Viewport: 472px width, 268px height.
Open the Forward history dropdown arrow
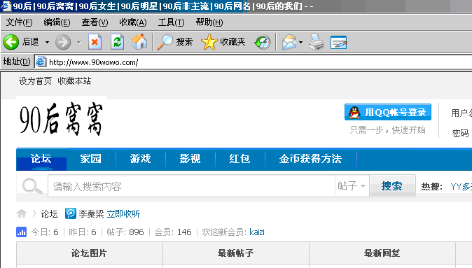click(79, 42)
